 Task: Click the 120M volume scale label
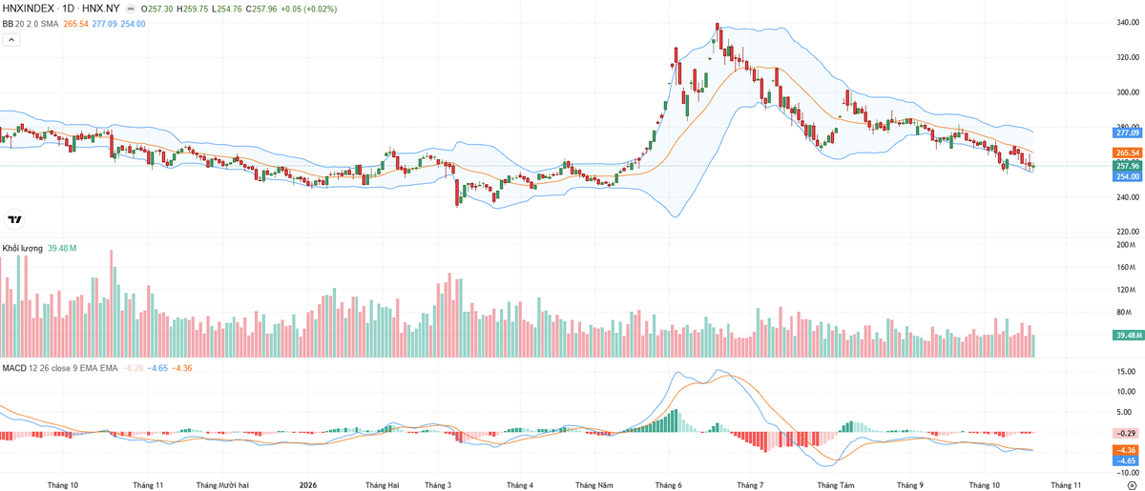click(x=1128, y=290)
